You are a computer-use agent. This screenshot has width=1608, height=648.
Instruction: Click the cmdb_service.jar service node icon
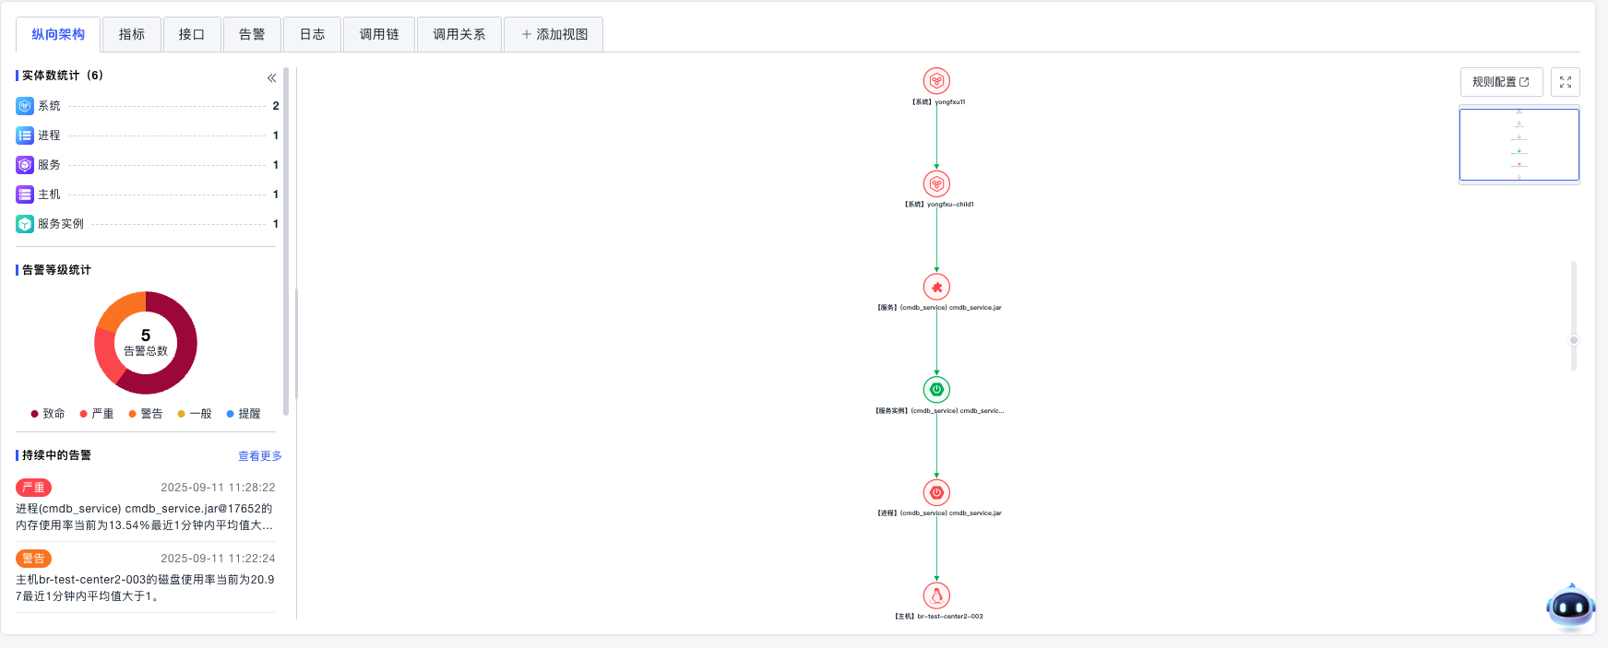[x=936, y=287]
